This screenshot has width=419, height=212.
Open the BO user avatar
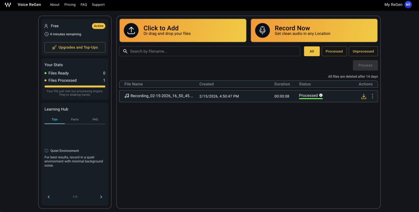tap(408, 5)
